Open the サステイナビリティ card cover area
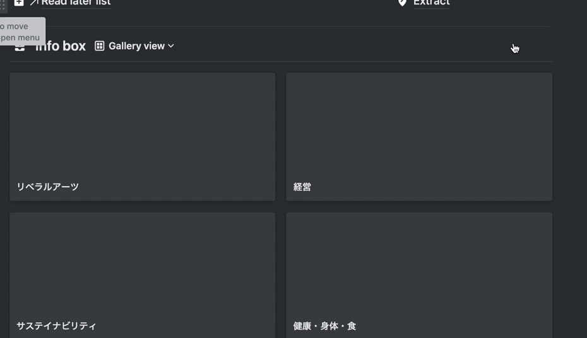This screenshot has width=587, height=338. pyautogui.click(x=142, y=262)
